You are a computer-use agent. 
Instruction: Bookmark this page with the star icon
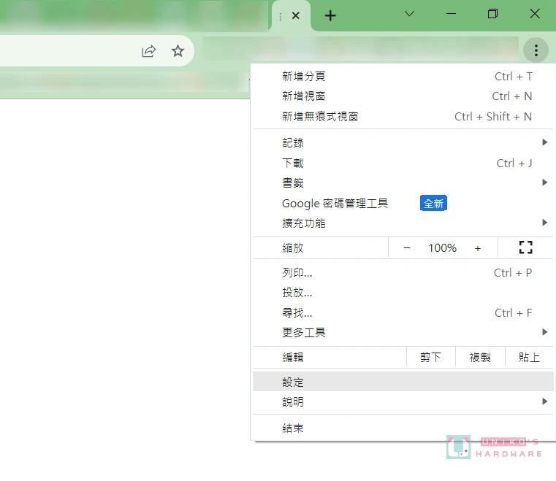tap(178, 51)
